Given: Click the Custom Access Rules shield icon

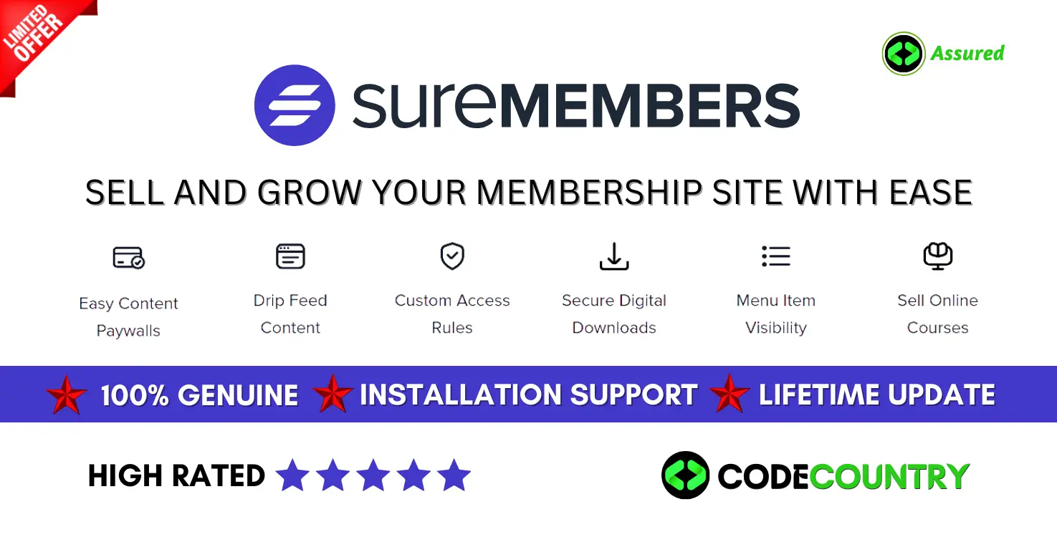Looking at the screenshot, I should point(452,256).
